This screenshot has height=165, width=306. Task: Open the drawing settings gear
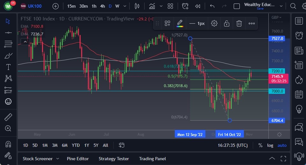[x=214, y=24]
